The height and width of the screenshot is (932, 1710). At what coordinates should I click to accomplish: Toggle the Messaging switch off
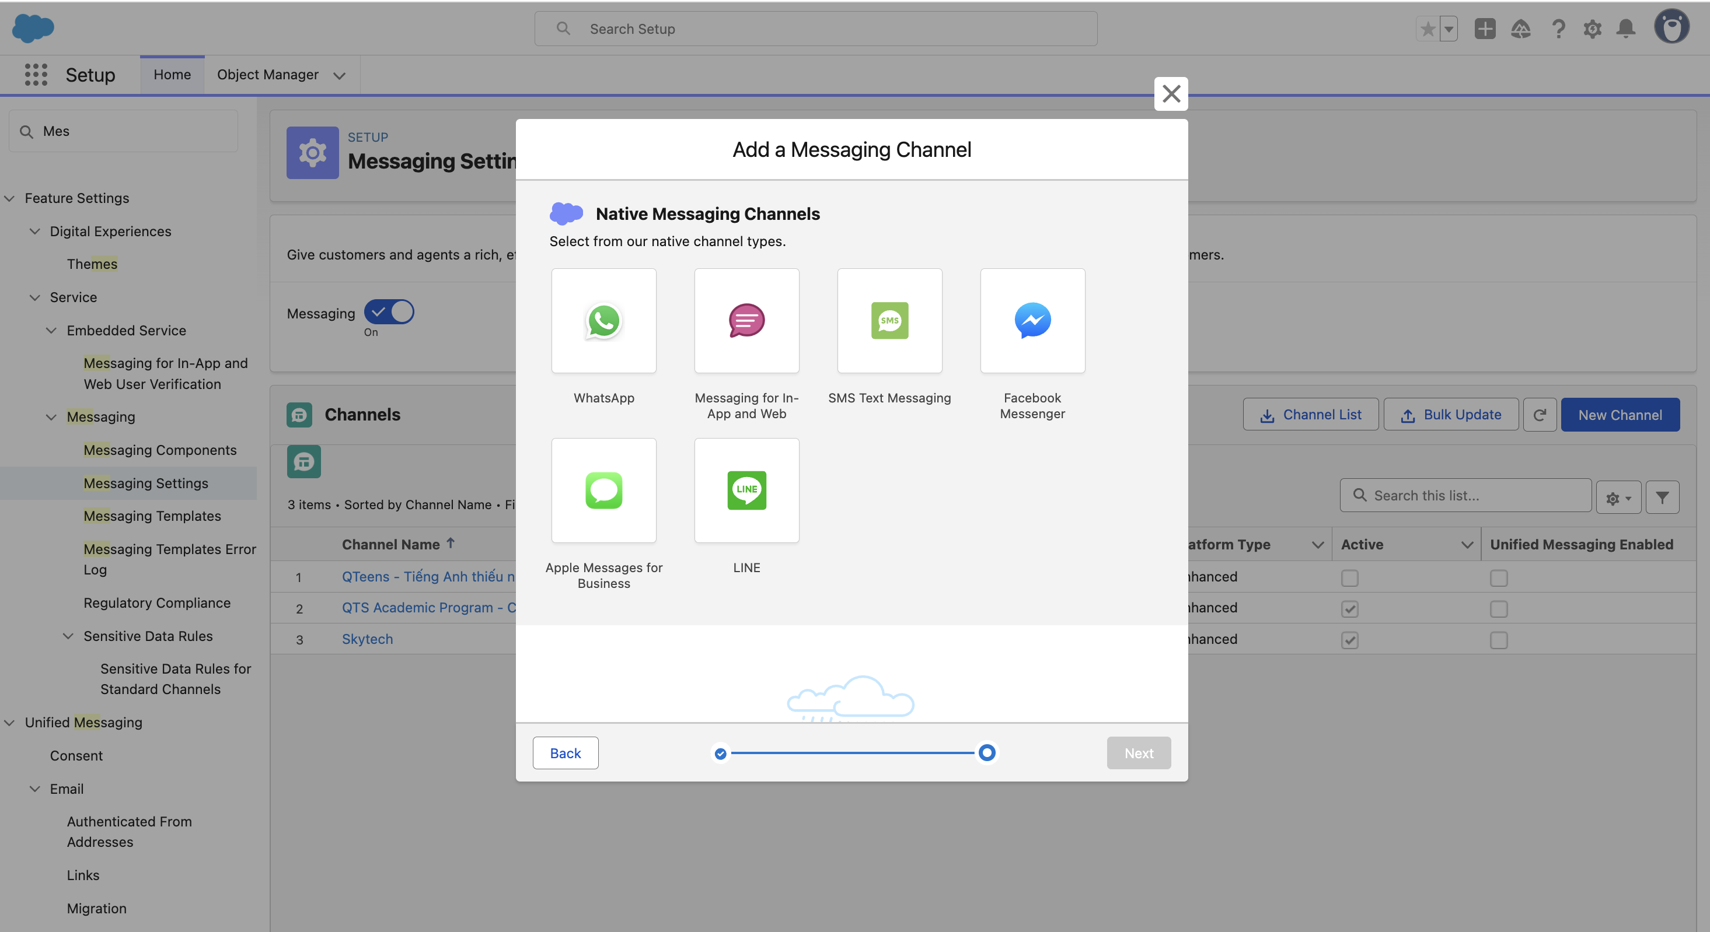pos(389,312)
